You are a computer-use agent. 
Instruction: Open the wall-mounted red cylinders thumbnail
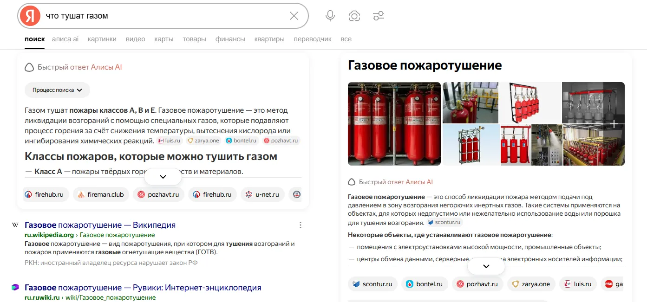pos(530,103)
